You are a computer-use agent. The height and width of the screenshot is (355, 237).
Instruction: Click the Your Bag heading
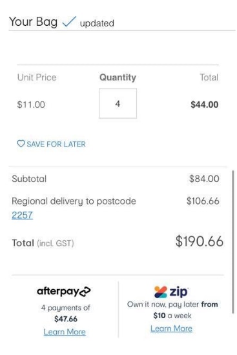(x=33, y=22)
